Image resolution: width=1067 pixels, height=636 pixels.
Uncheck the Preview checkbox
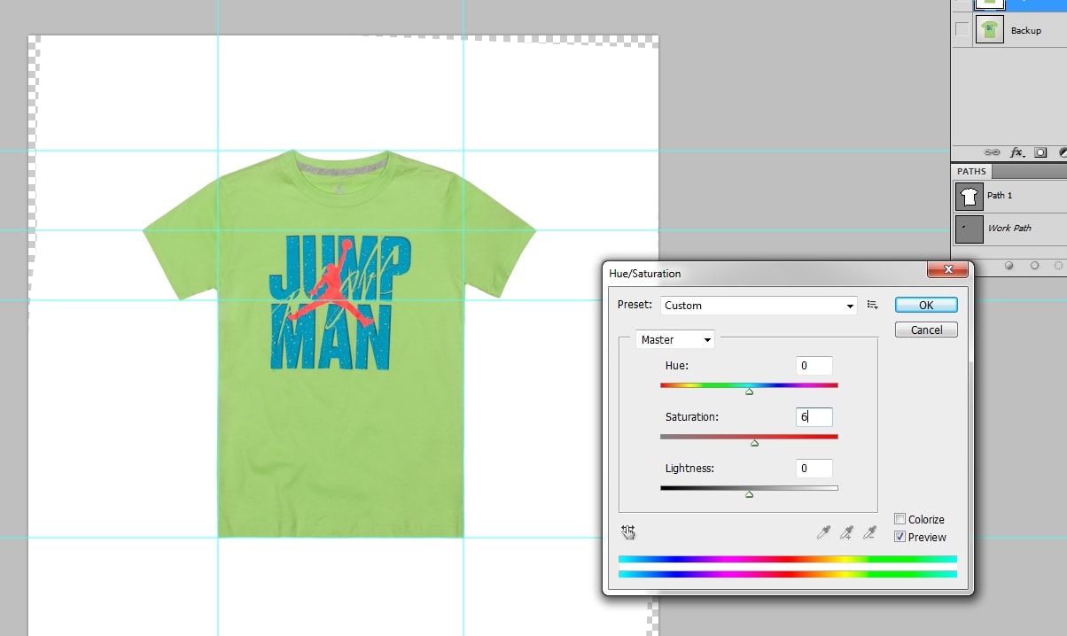click(900, 537)
